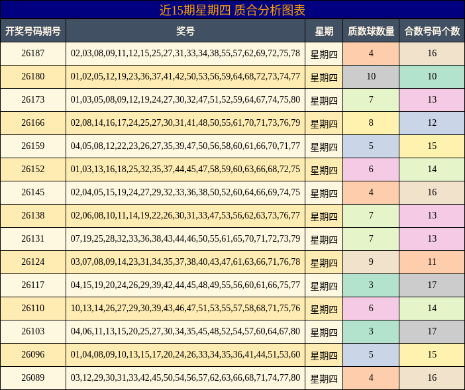Click issue number 26124

33,262
